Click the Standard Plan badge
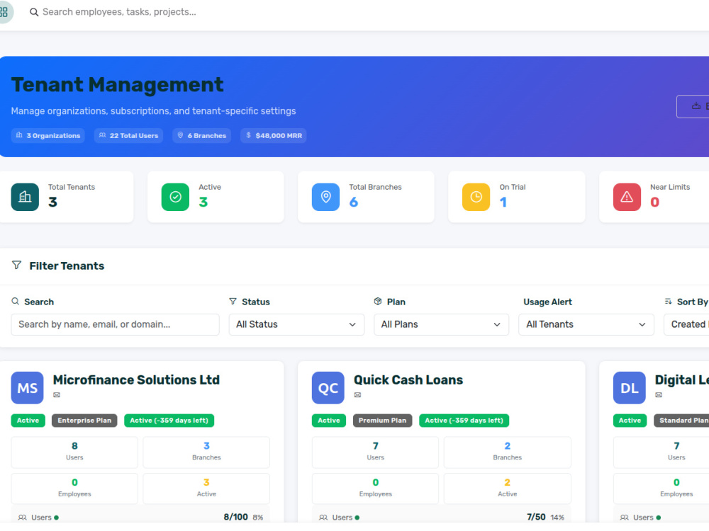 681,421
